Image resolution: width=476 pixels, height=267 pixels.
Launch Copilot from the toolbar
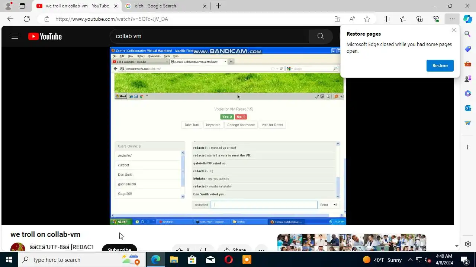[468, 19]
